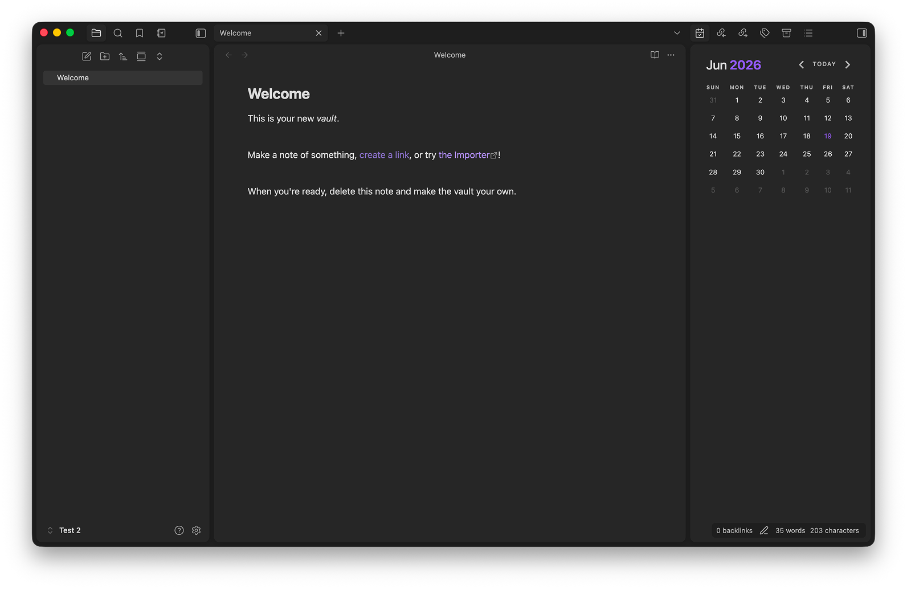Show the tags panel icon

(765, 33)
